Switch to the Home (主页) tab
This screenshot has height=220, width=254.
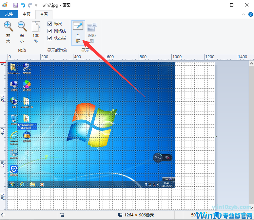[27, 14]
